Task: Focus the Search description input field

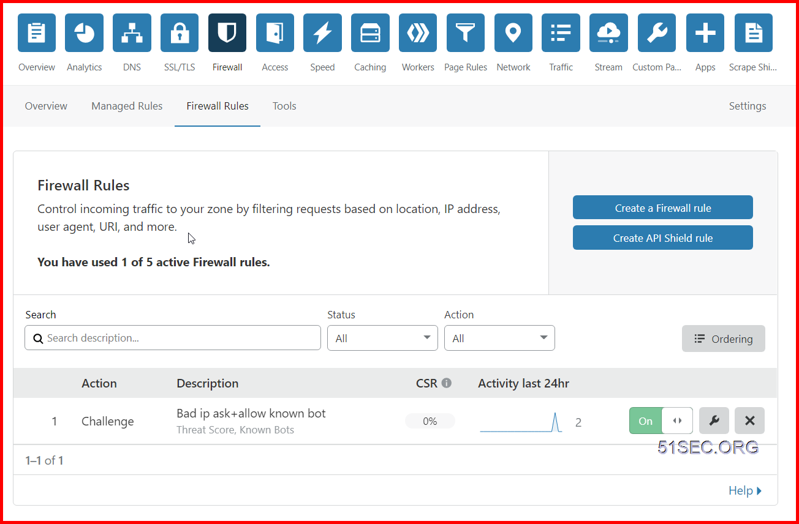Action: pos(173,338)
